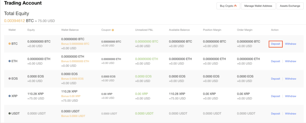Deposit into the XRP wallet

click(276, 96)
